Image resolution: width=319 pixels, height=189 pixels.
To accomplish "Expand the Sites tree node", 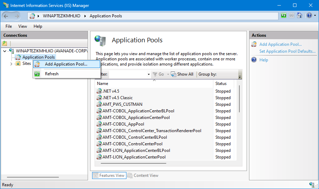I will pyautogui.click(x=11, y=64).
